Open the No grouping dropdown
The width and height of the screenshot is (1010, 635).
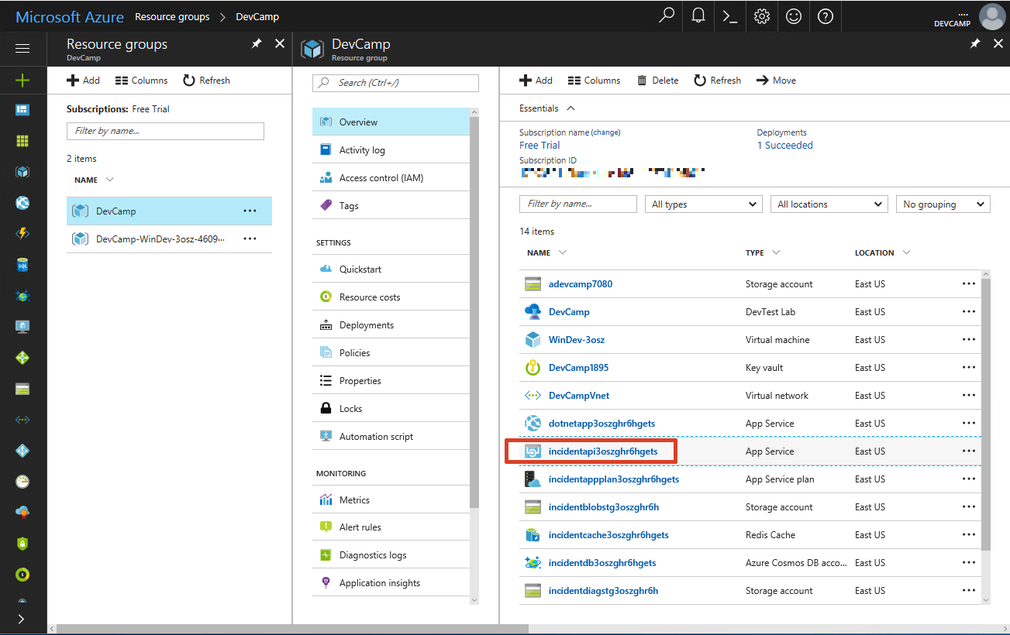(x=943, y=204)
